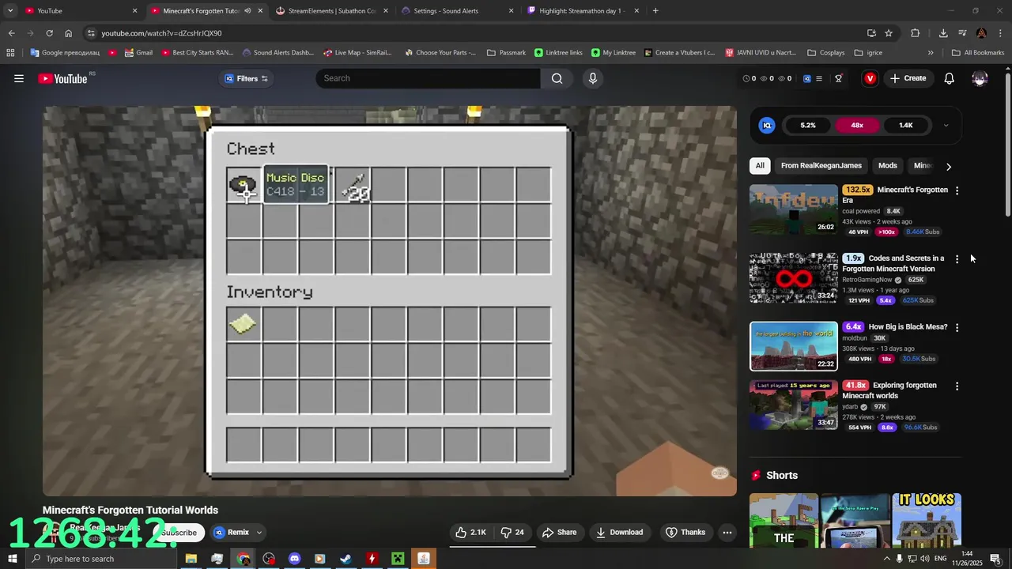Open vidIQ trophy achievements icon

tap(839, 78)
